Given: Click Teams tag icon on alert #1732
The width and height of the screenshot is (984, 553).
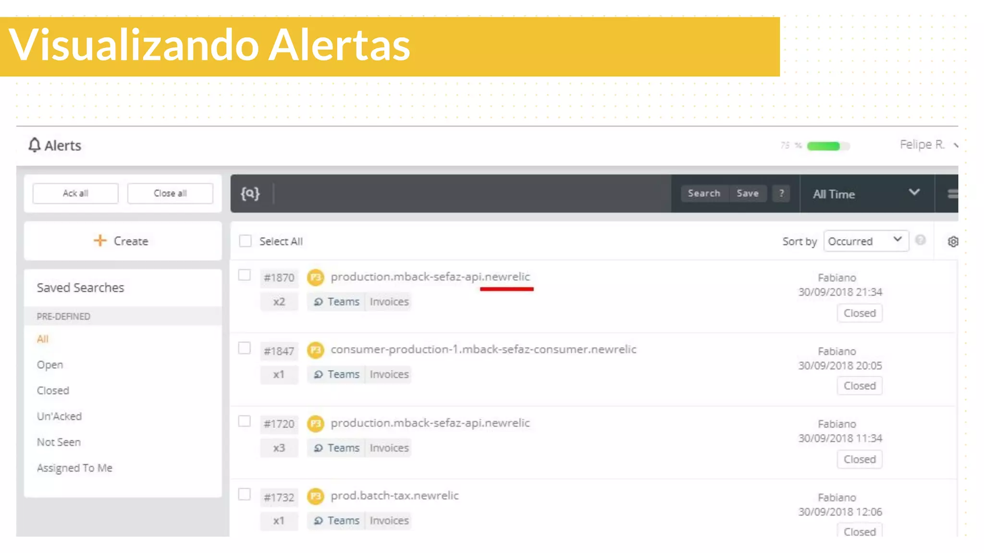Looking at the screenshot, I should coord(318,521).
